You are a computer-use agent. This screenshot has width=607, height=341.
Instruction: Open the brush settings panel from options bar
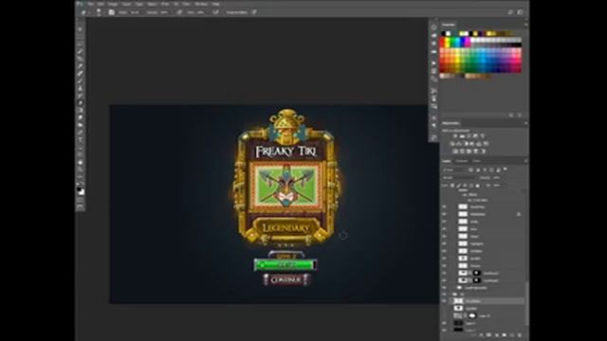(x=111, y=12)
